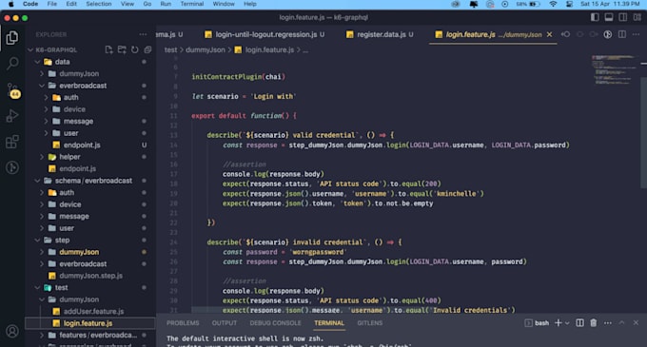Maximize the panel with the up chevron
The image size is (647, 347).
[622, 323]
